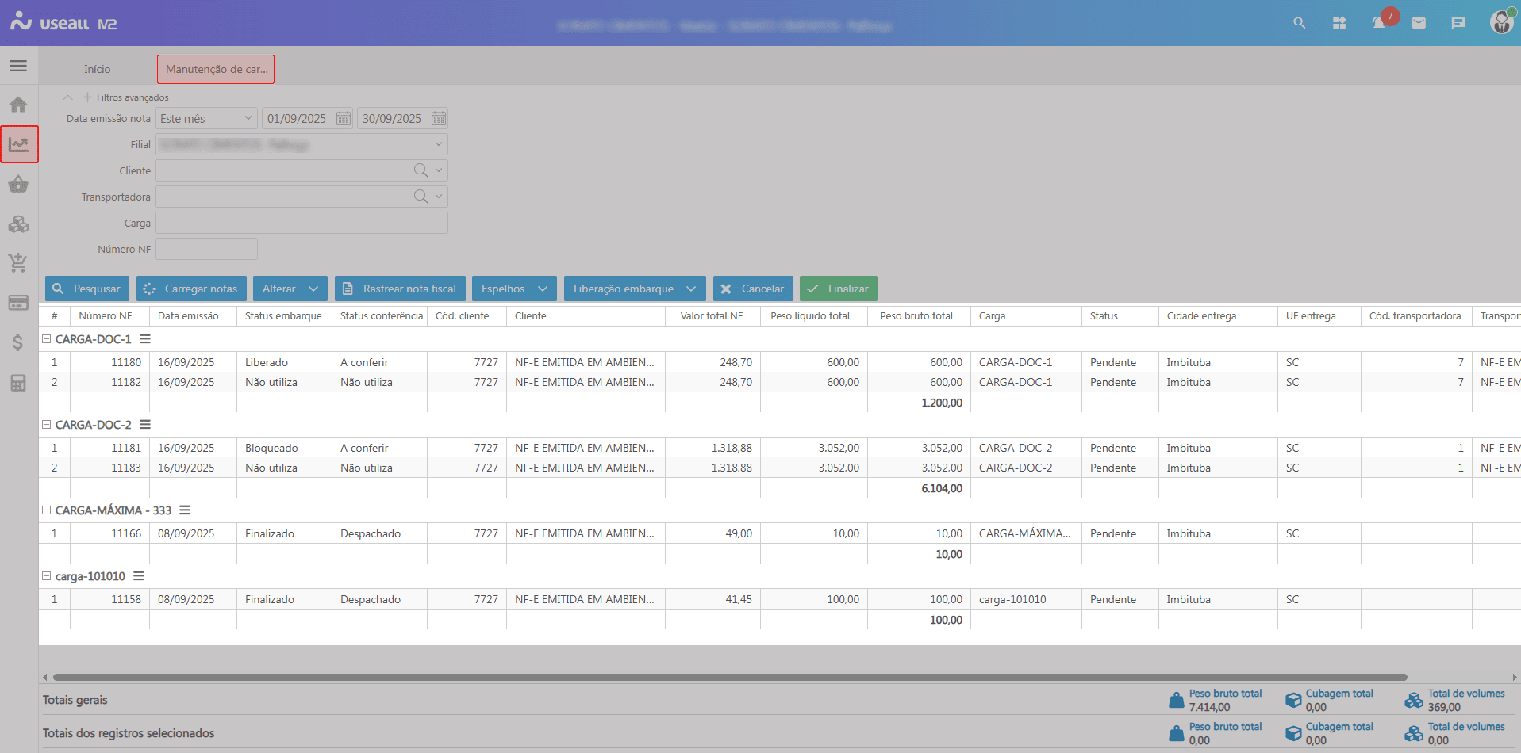Open the hamburger menu in sidebar

(x=18, y=66)
